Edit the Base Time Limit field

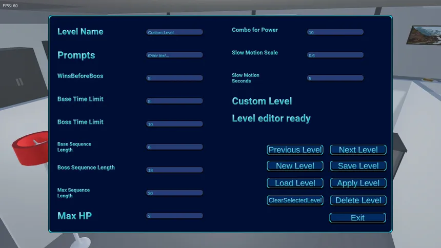[x=174, y=101]
